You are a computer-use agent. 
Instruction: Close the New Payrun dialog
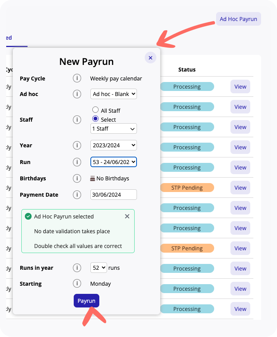(150, 58)
